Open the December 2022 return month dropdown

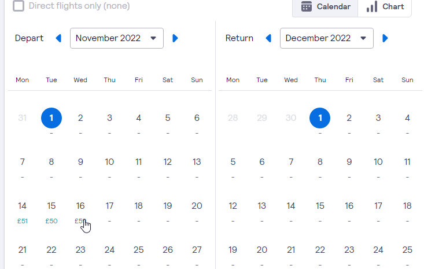coord(327,38)
